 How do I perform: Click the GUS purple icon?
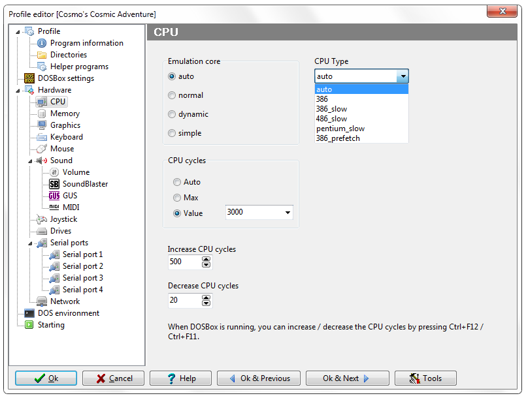[54, 196]
